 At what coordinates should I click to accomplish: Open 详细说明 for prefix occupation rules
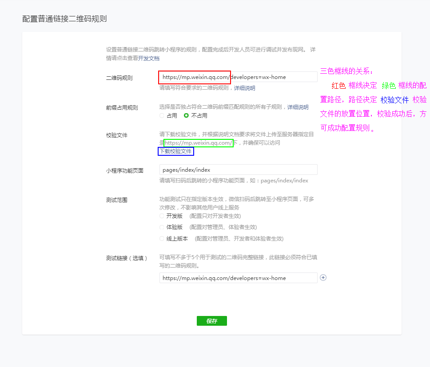[297, 107]
